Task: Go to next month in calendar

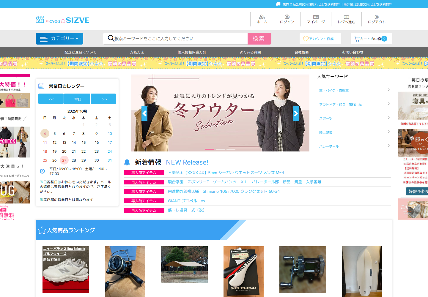Action: 103,99
